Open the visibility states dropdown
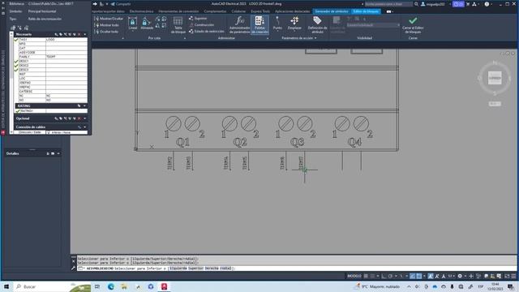Image resolution: width=519 pixels, height=292 pixels. pyautogui.click(x=373, y=25)
